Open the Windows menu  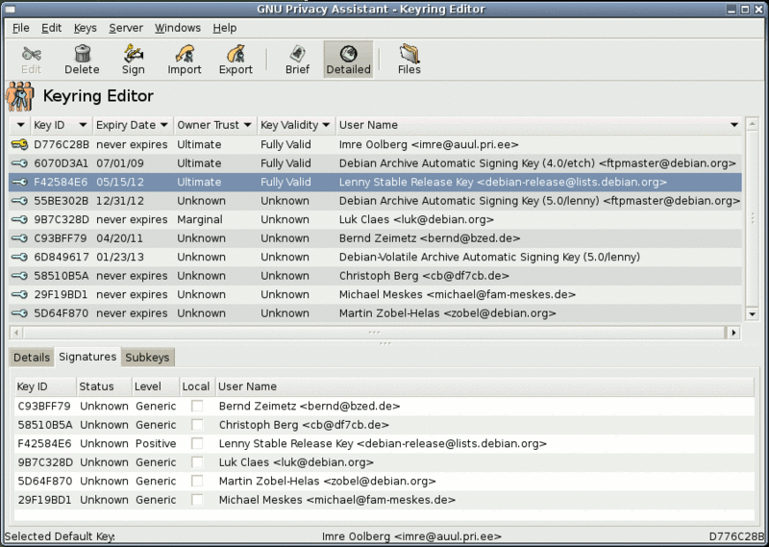pyautogui.click(x=178, y=28)
